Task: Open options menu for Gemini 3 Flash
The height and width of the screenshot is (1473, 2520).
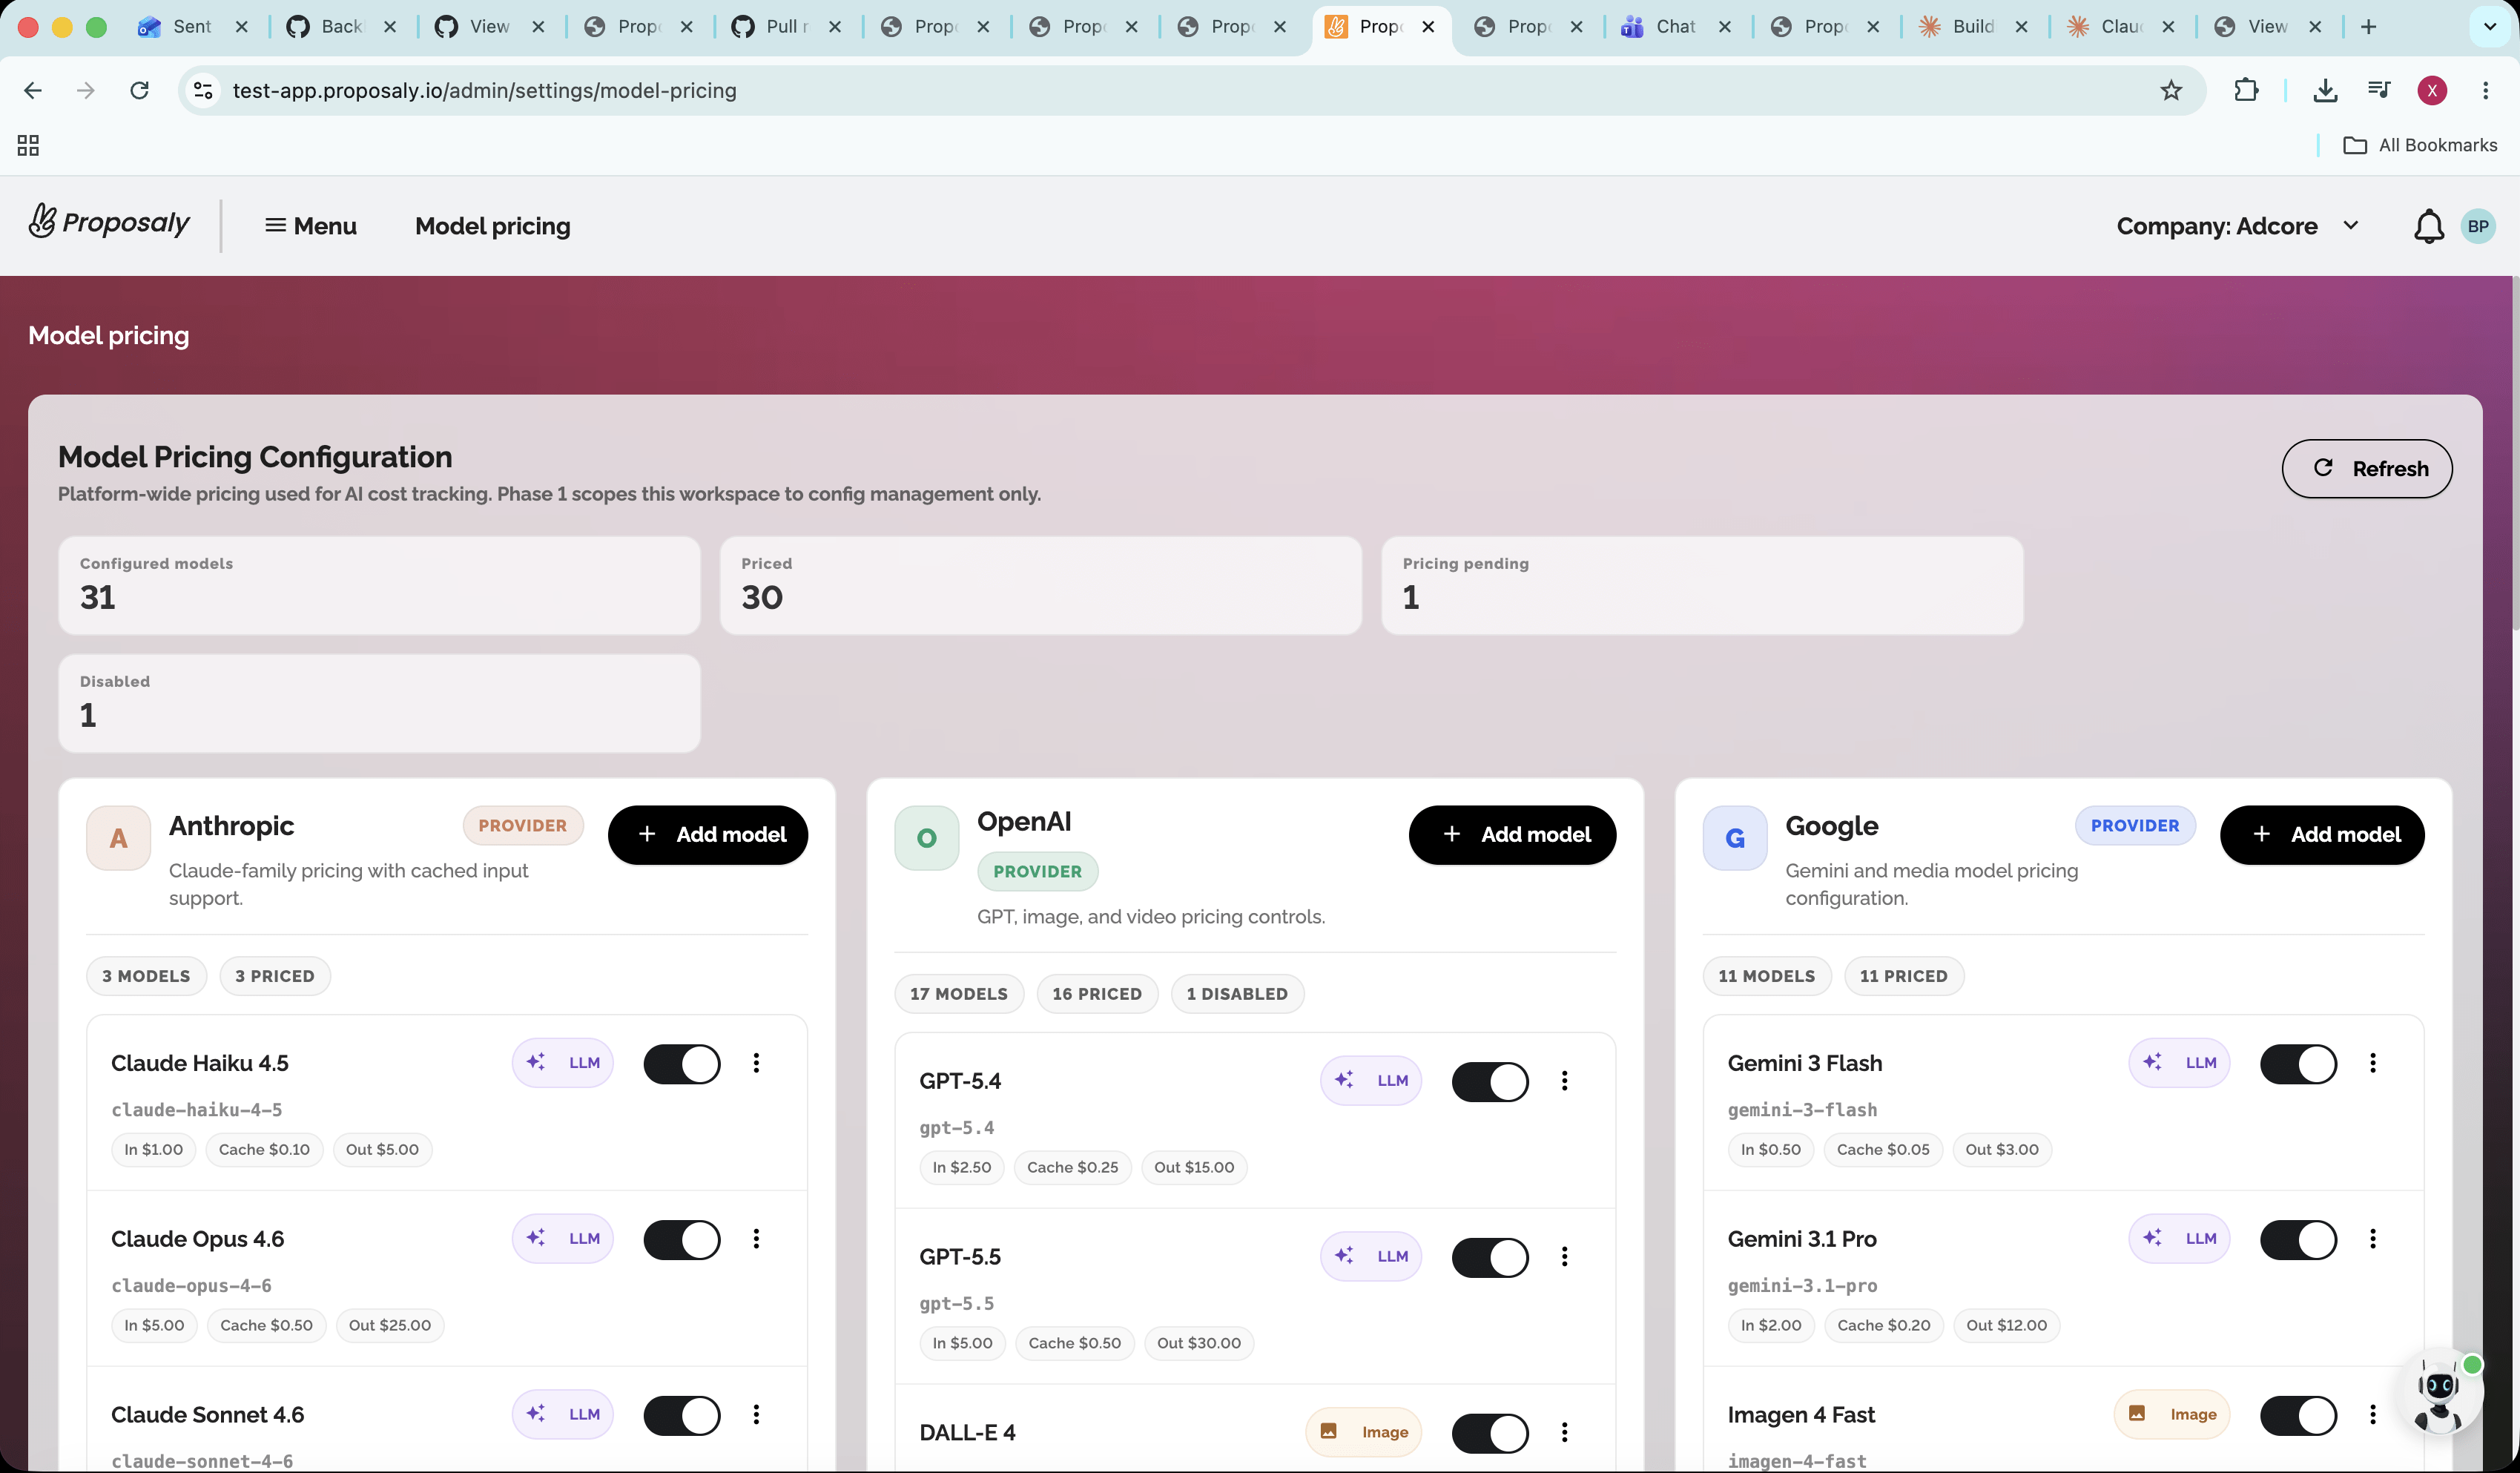Action: click(2373, 1063)
